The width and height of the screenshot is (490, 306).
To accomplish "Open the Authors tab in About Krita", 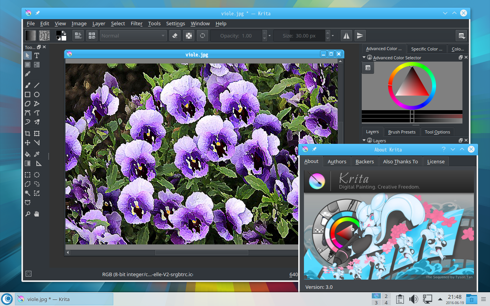I will [x=337, y=161].
